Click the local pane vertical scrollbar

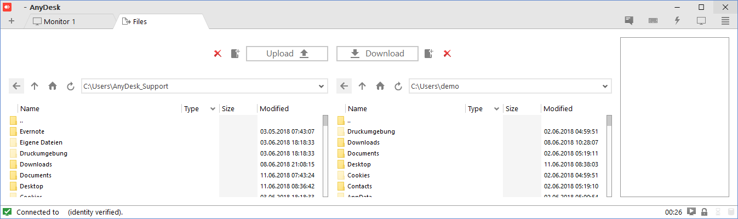(325, 156)
